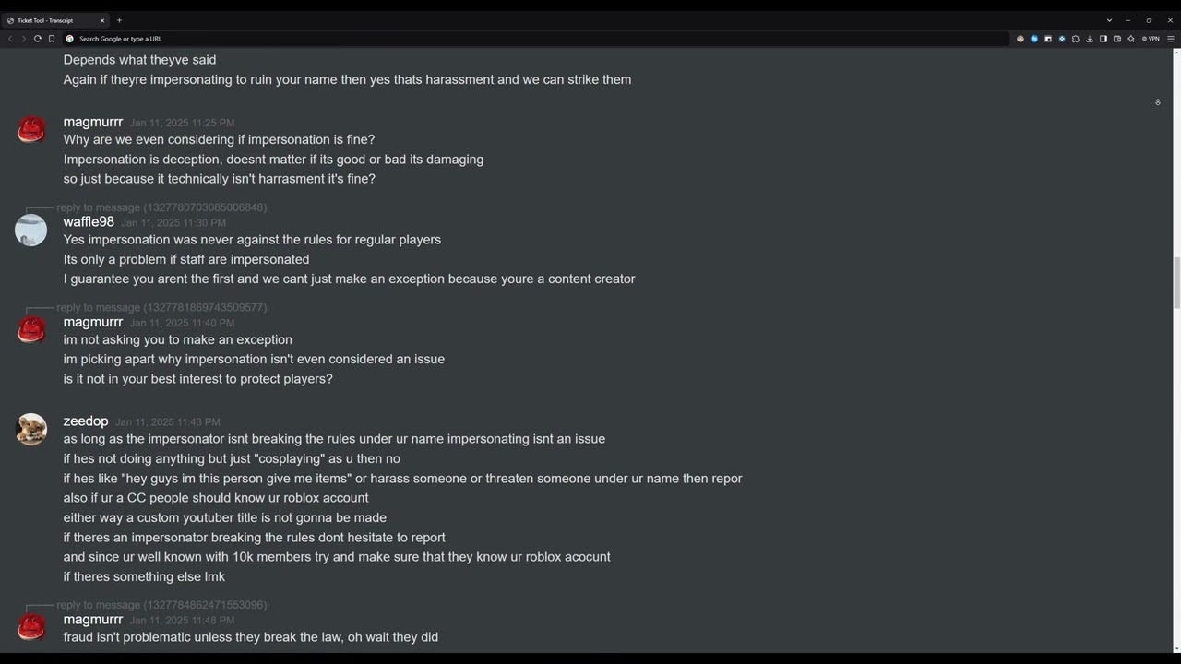
Task: Select the Ticket Tool - Transcript tab
Action: pyautogui.click(x=51, y=20)
